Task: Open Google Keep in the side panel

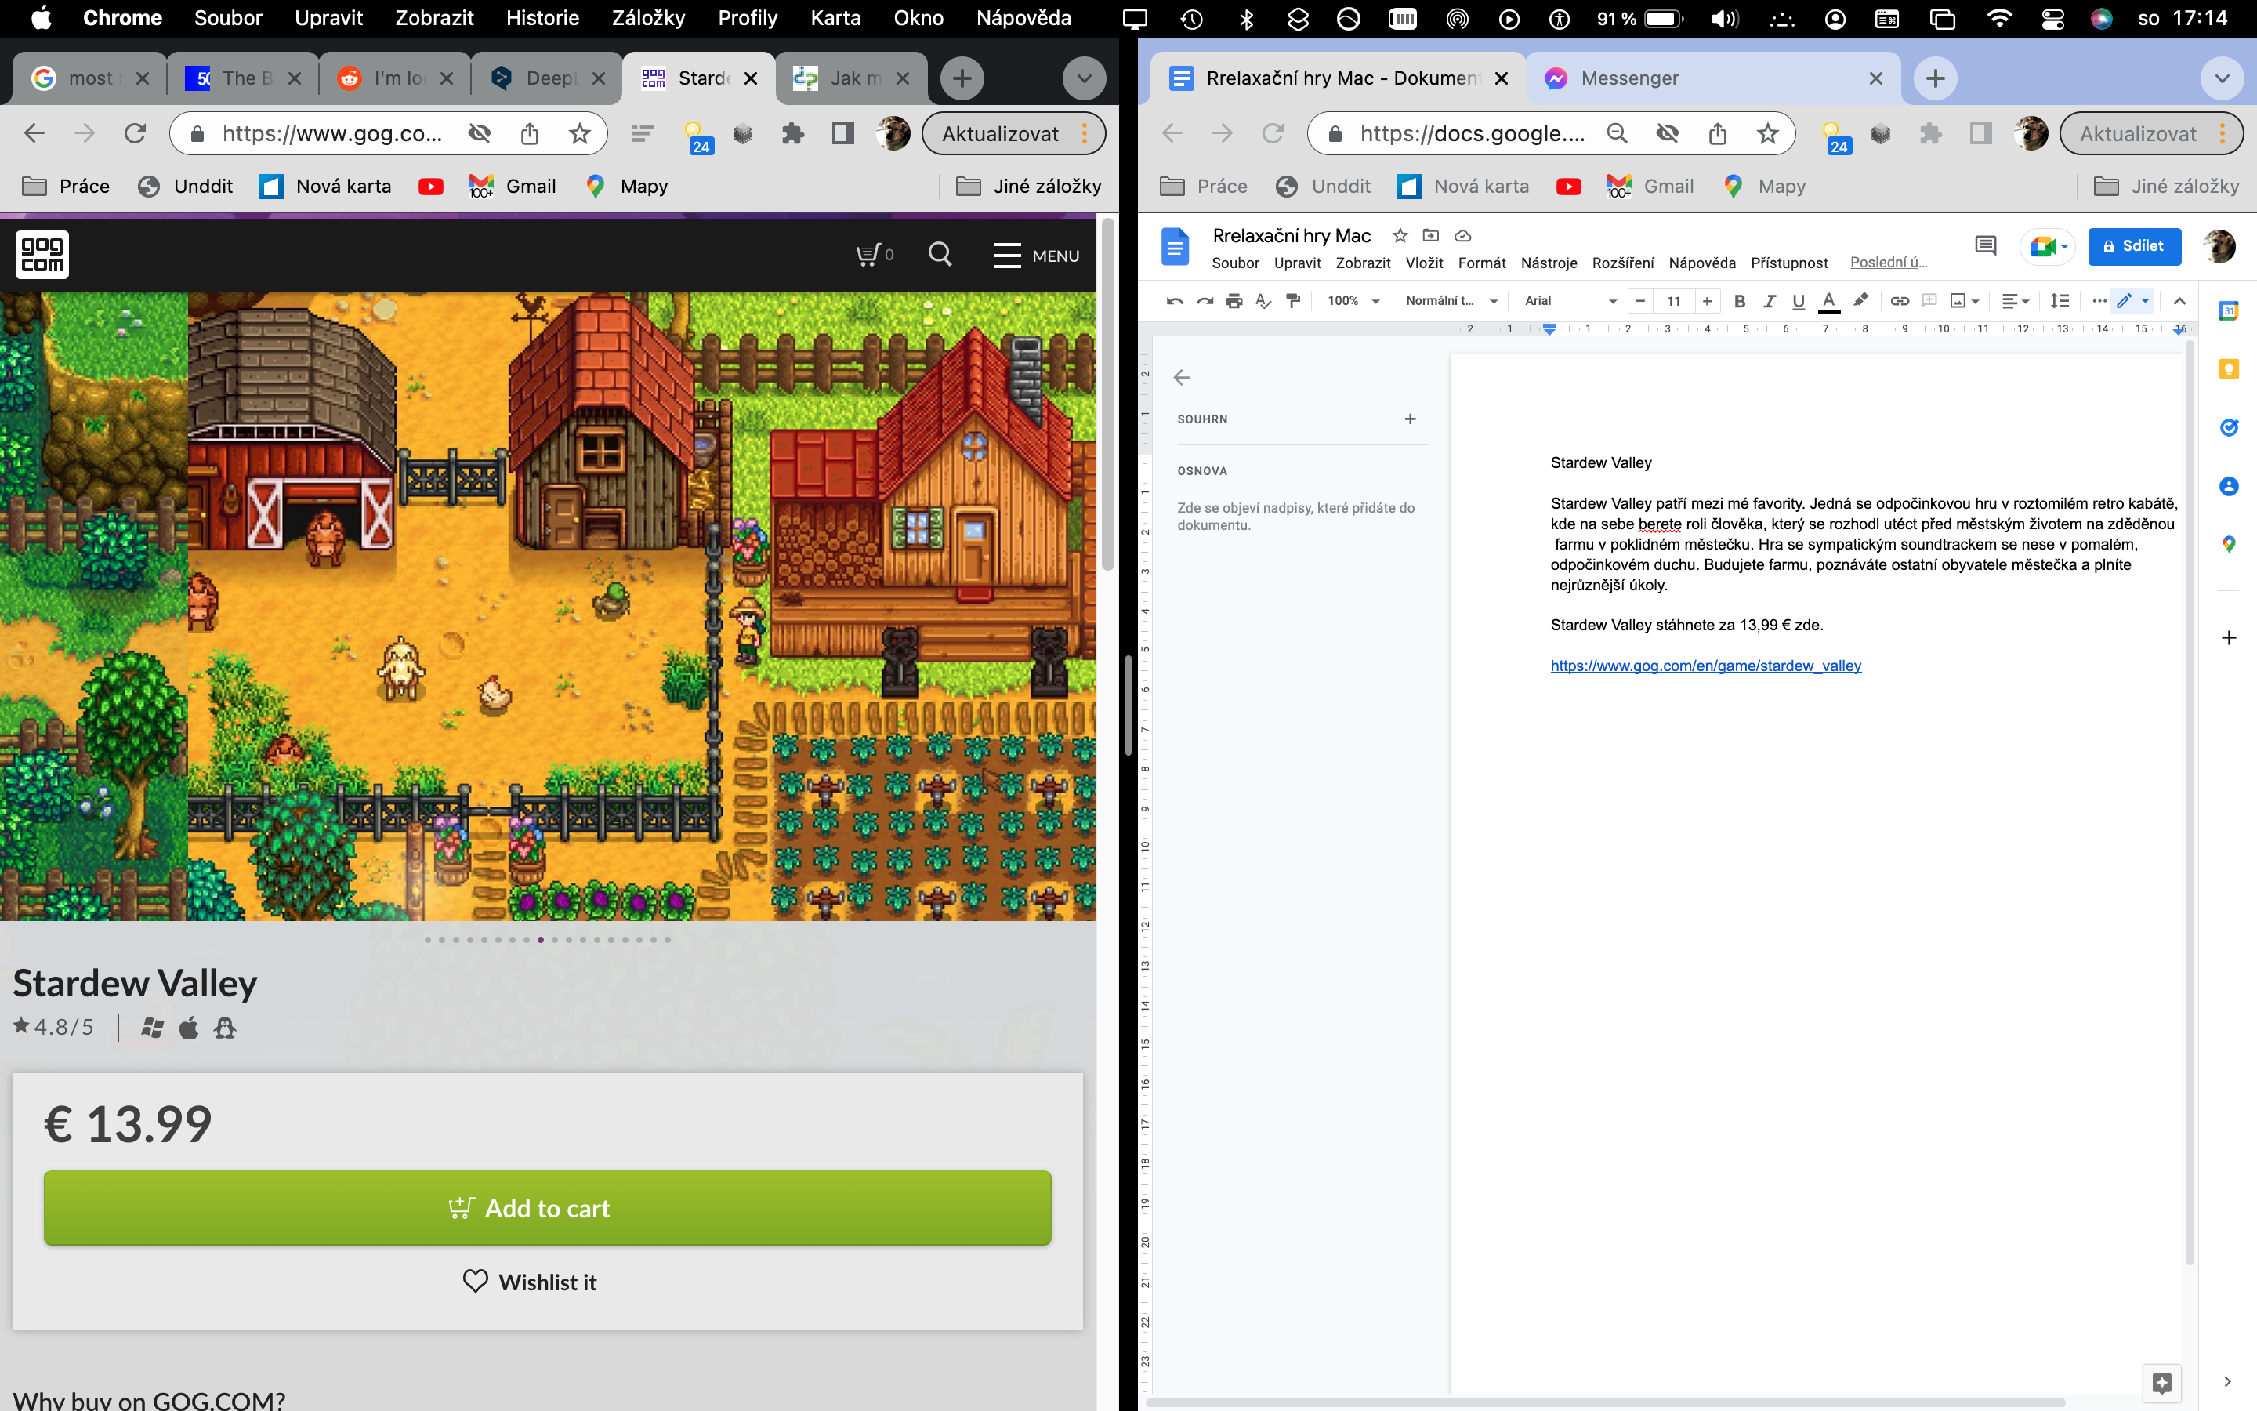Action: pyautogui.click(x=2228, y=368)
